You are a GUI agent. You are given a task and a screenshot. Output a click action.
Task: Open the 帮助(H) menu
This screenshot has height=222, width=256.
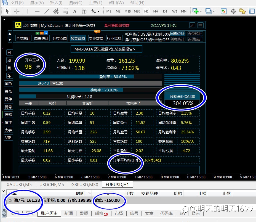click(x=137, y=2)
